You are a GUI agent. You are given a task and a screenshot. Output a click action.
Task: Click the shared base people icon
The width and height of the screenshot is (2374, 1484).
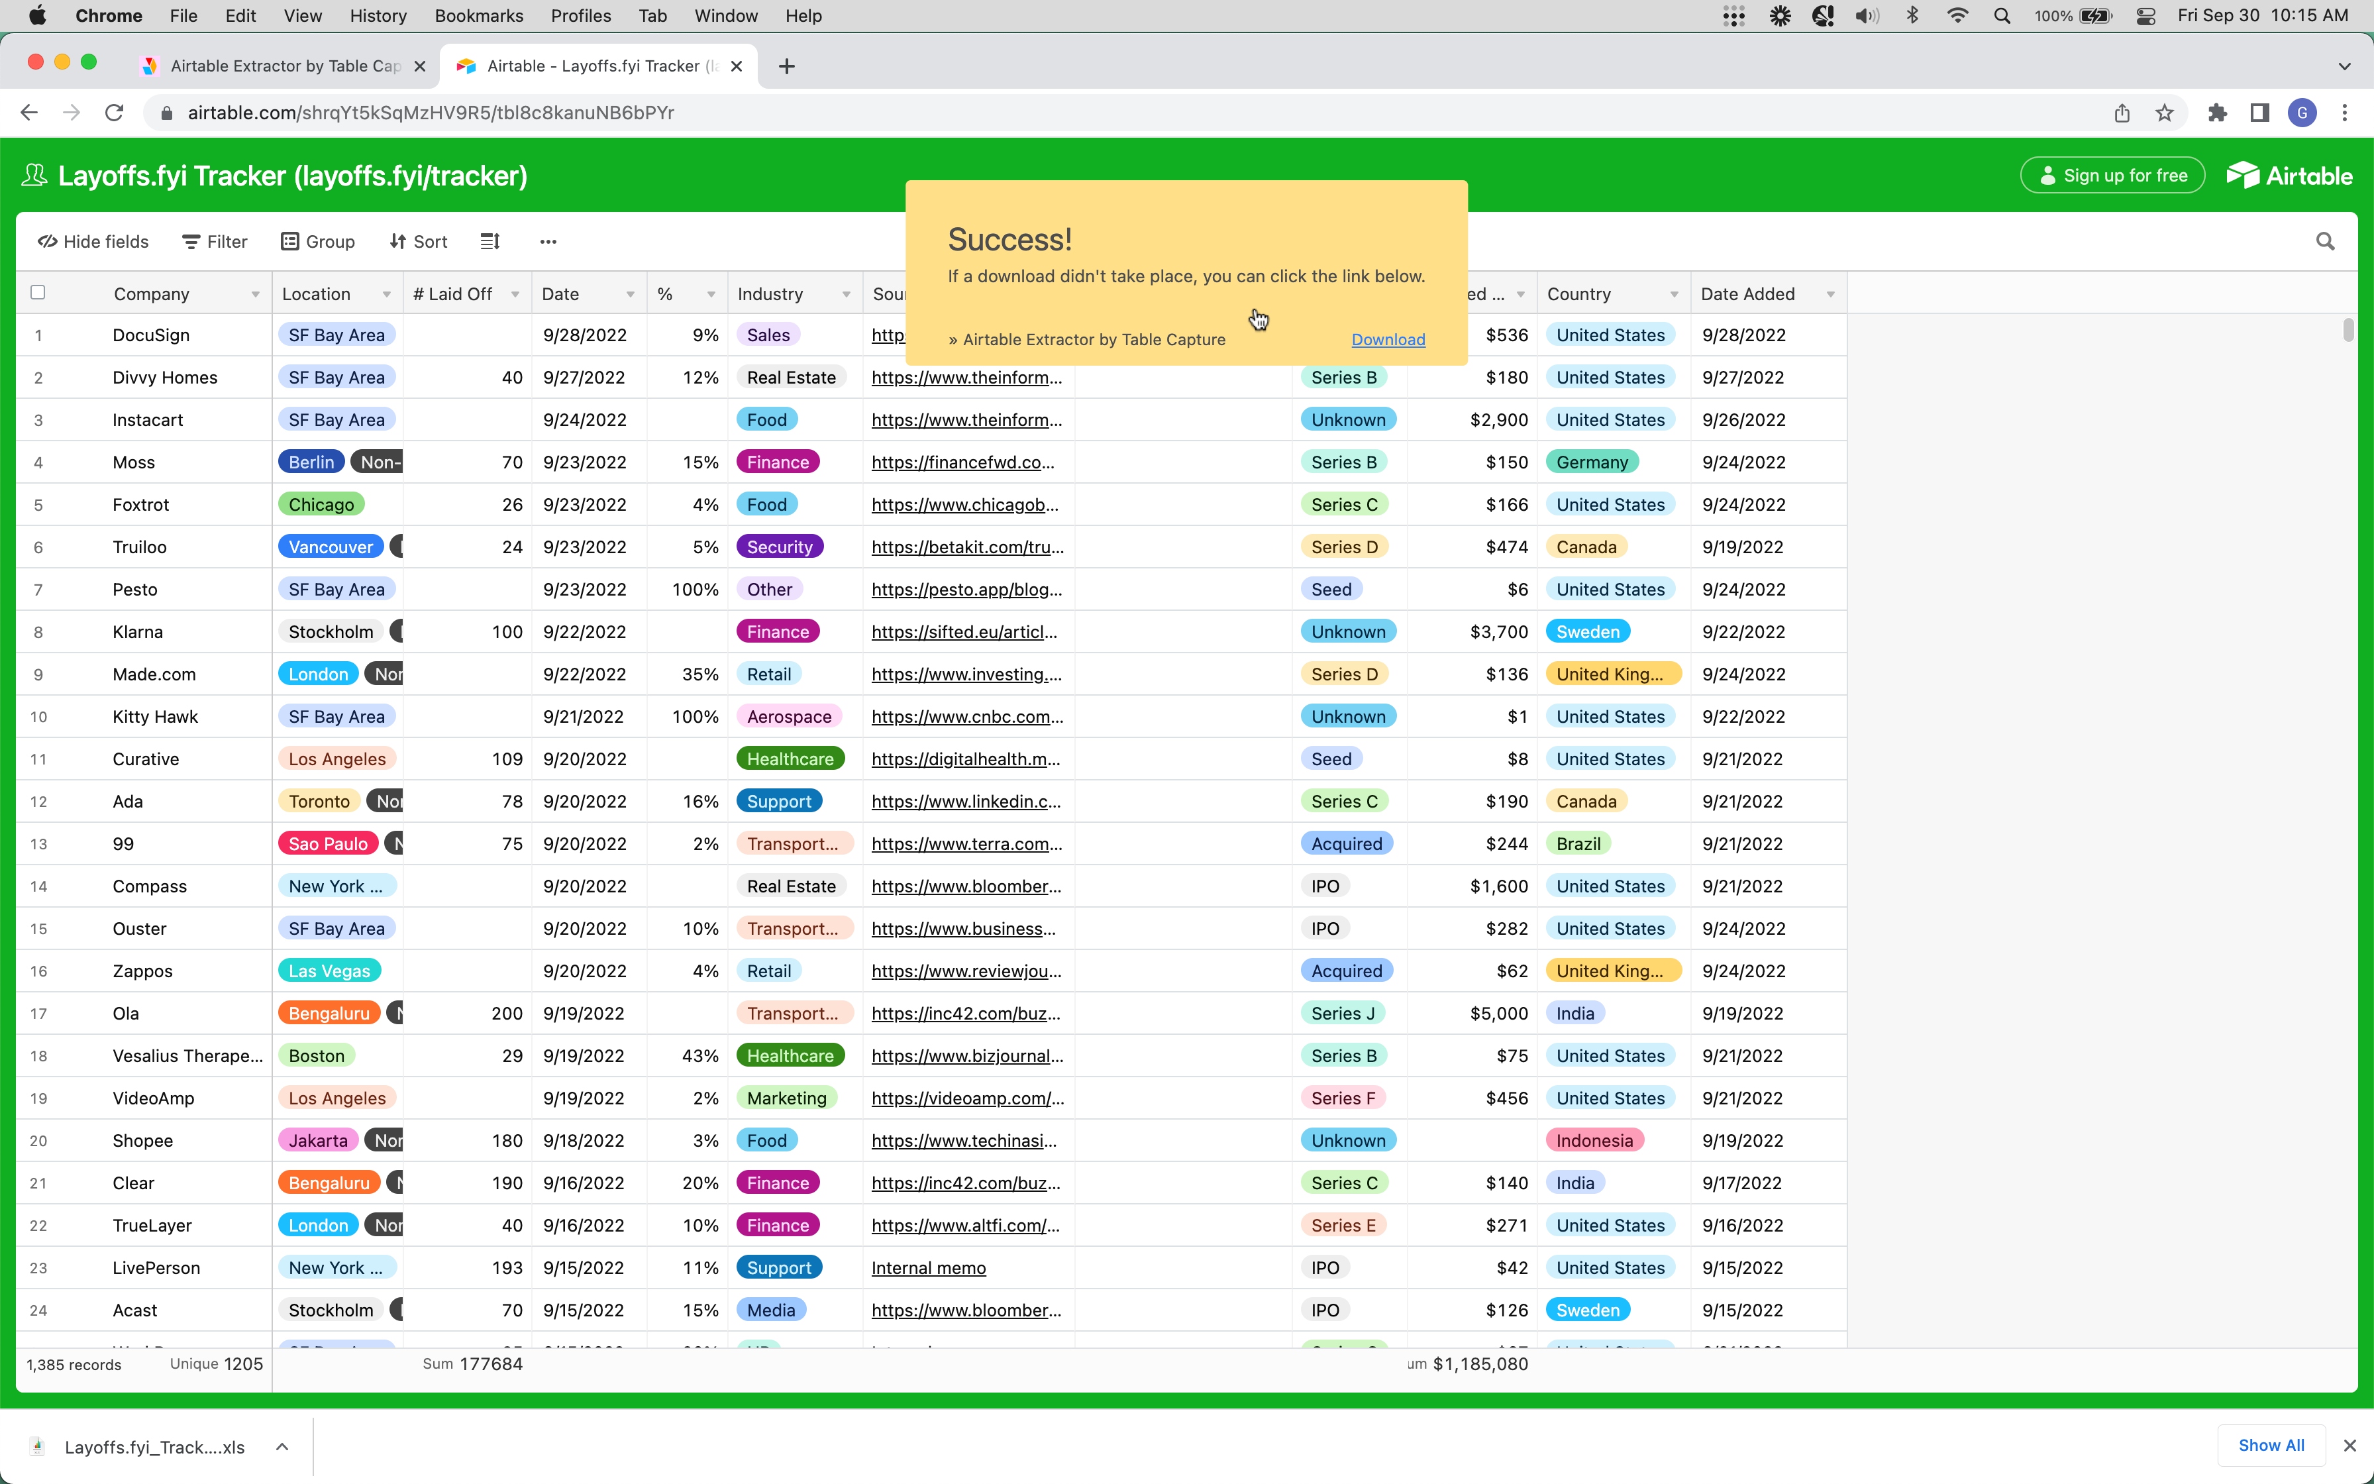(34, 176)
